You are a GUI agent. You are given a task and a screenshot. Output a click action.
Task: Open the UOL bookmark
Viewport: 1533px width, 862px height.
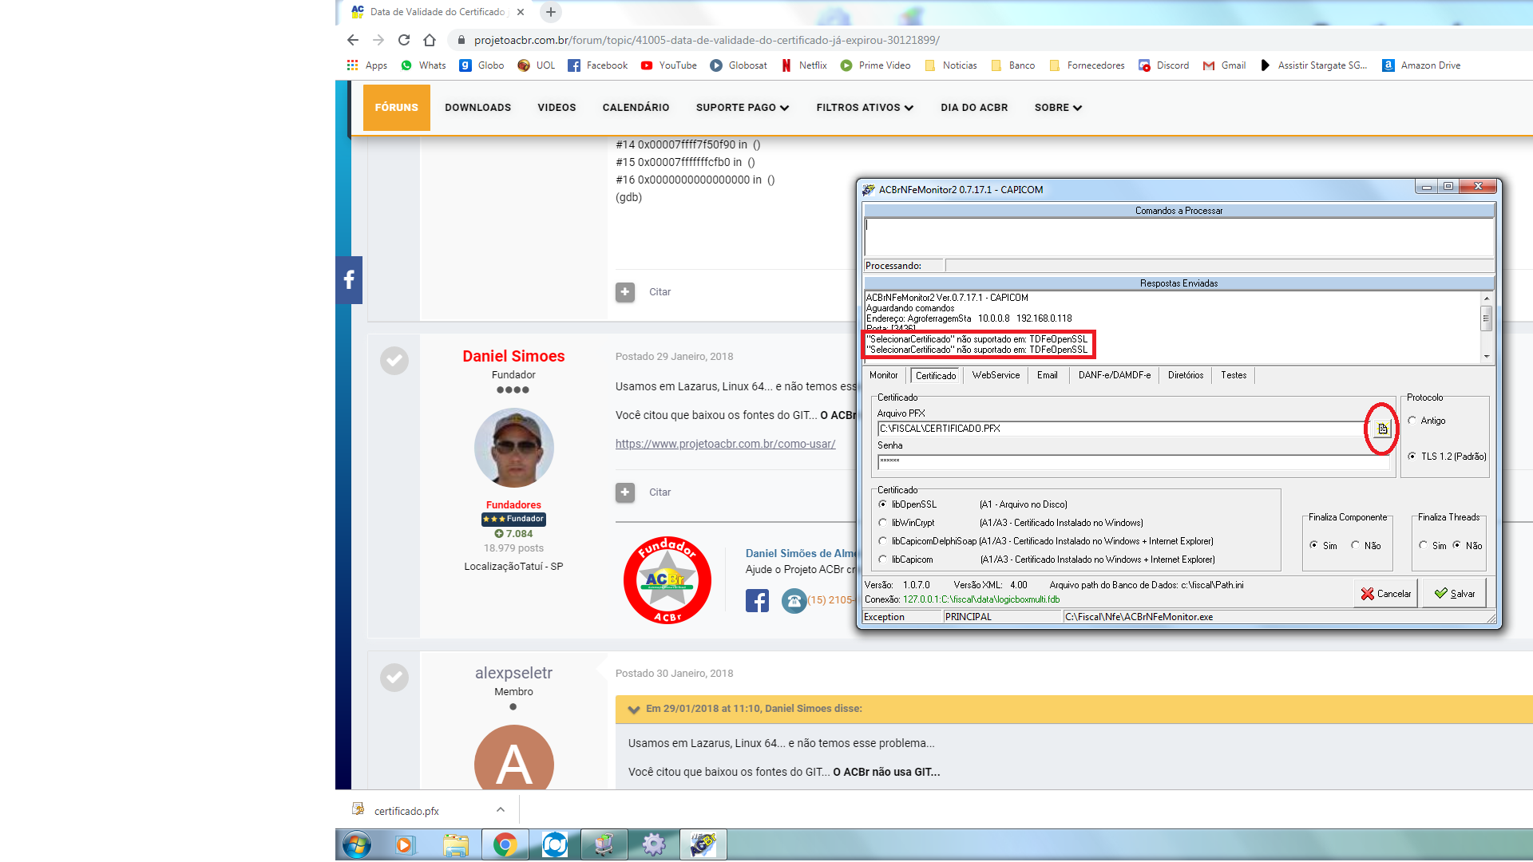point(537,65)
